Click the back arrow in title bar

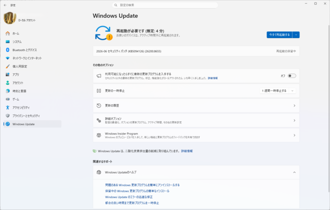click(5, 5)
